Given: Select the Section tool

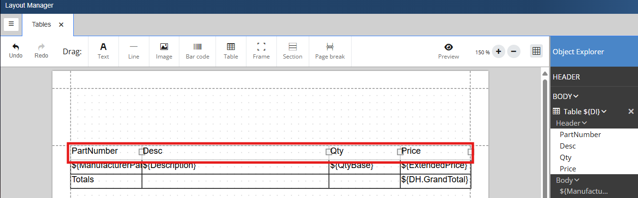Looking at the screenshot, I should coord(293,47).
